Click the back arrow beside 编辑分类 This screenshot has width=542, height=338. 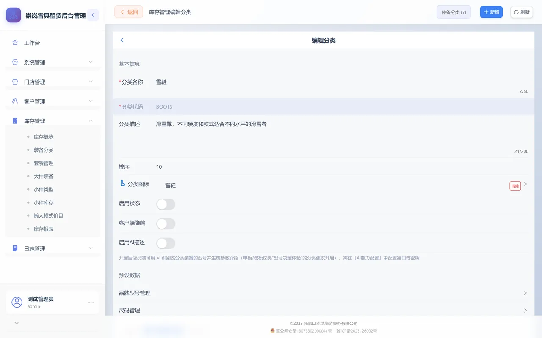122,40
